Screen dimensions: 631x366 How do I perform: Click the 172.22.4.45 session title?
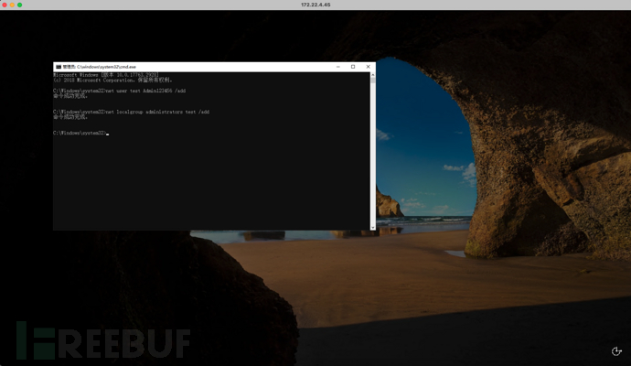[x=315, y=5]
